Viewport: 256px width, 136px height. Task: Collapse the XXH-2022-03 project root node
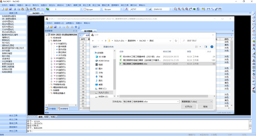(x=46, y=35)
